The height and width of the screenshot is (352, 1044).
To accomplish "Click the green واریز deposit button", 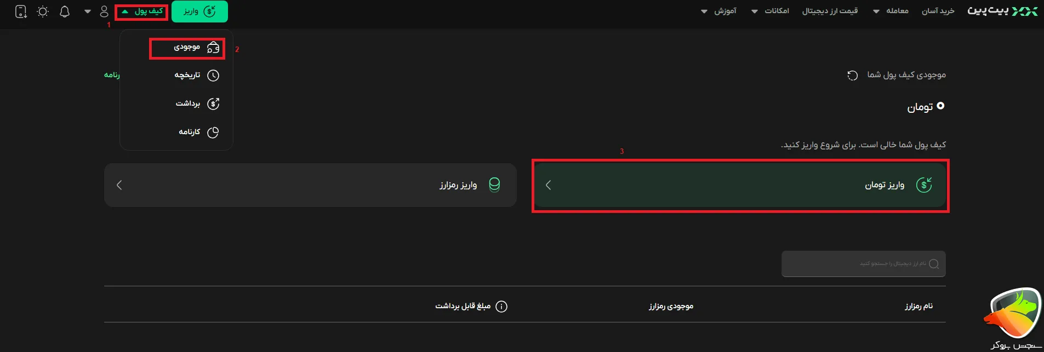I will (x=199, y=11).
